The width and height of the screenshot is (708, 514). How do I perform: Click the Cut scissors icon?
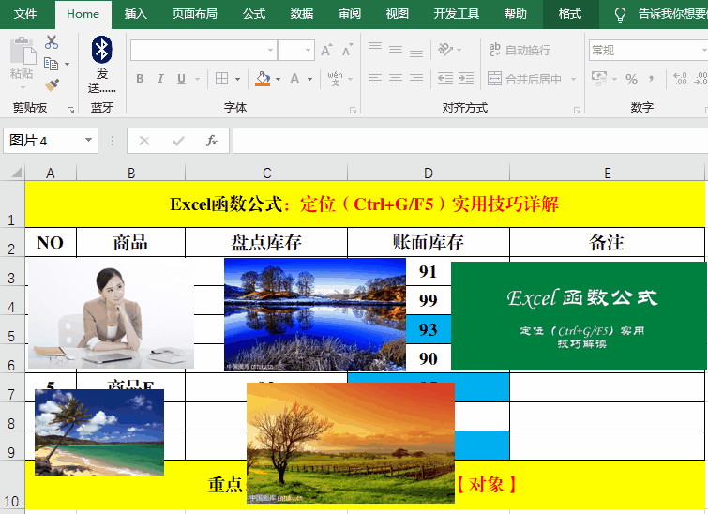click(x=51, y=42)
